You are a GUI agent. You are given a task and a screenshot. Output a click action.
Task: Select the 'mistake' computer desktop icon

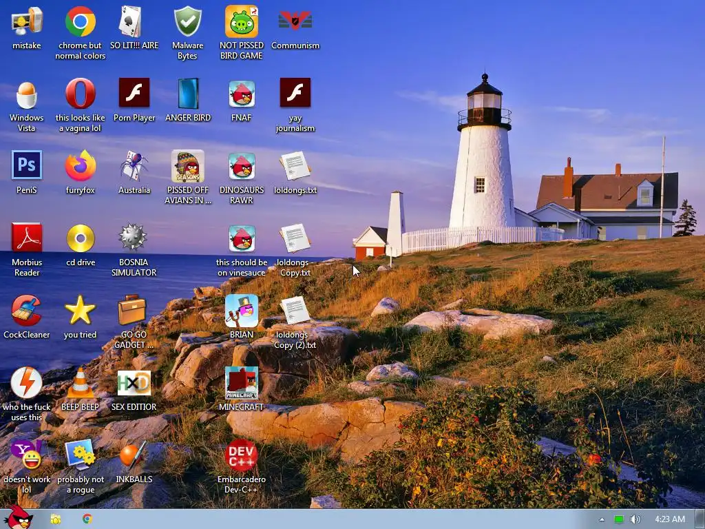[x=27, y=21]
